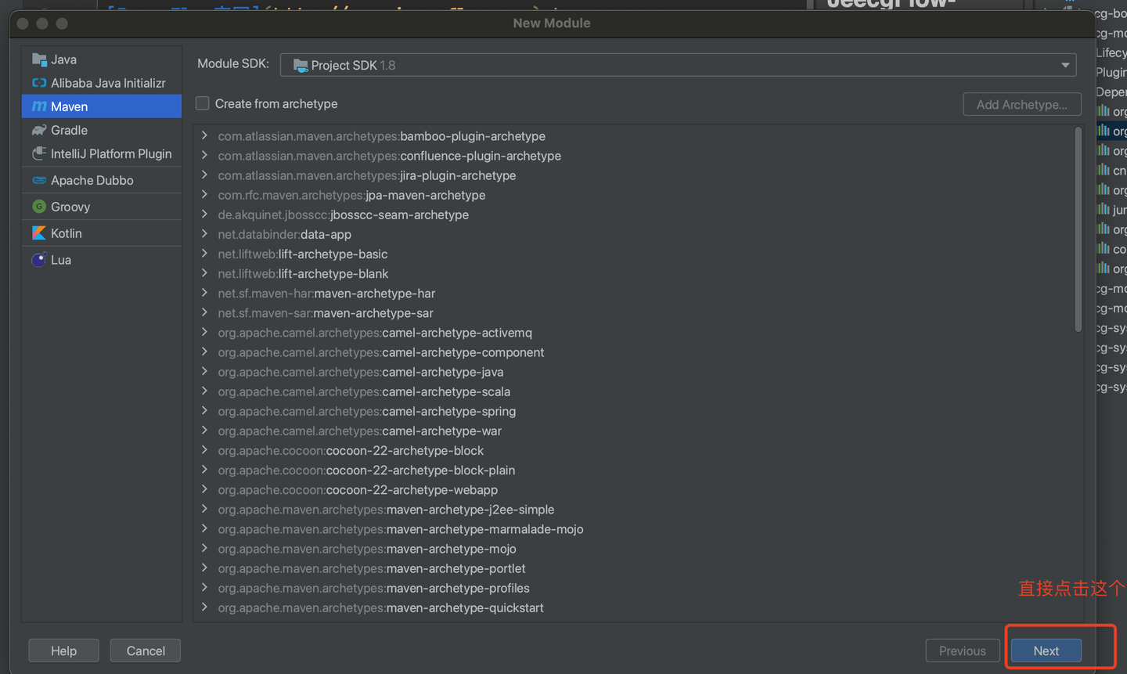Expand lift-archetype-basic entry
The height and width of the screenshot is (674, 1127).
point(204,254)
